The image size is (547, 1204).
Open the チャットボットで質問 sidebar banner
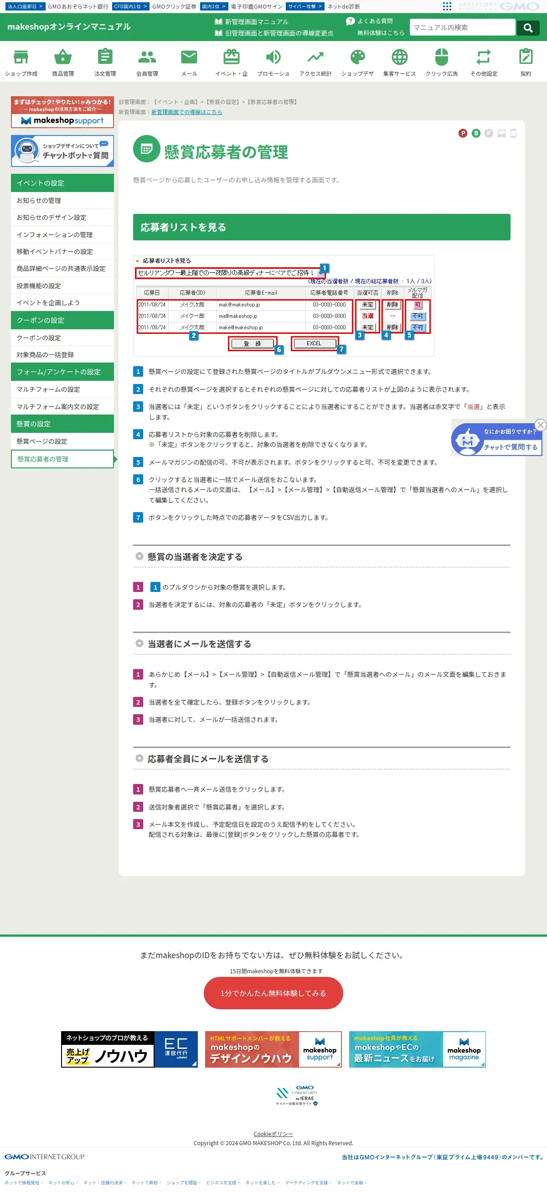click(x=62, y=151)
